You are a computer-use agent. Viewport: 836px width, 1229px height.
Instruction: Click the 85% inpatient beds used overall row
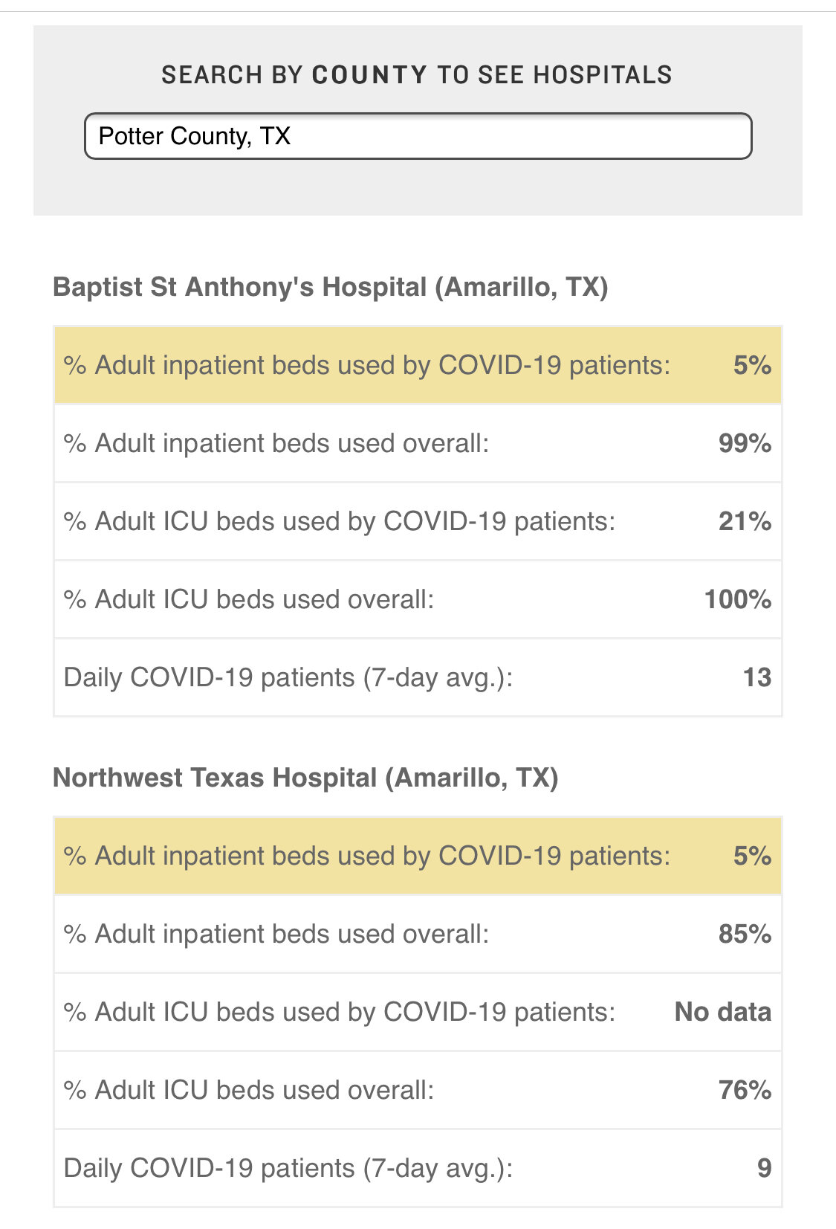tap(418, 934)
